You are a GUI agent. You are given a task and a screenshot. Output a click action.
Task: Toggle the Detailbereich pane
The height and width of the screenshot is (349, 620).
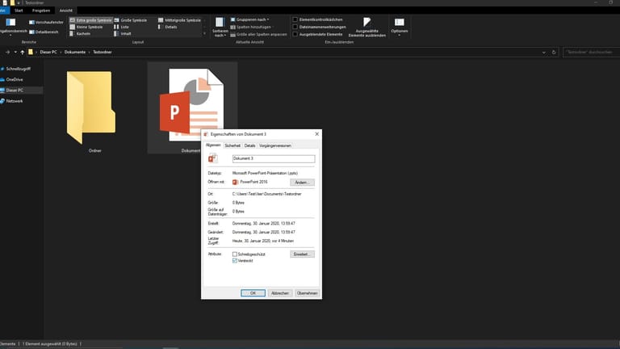pyautogui.click(x=44, y=32)
